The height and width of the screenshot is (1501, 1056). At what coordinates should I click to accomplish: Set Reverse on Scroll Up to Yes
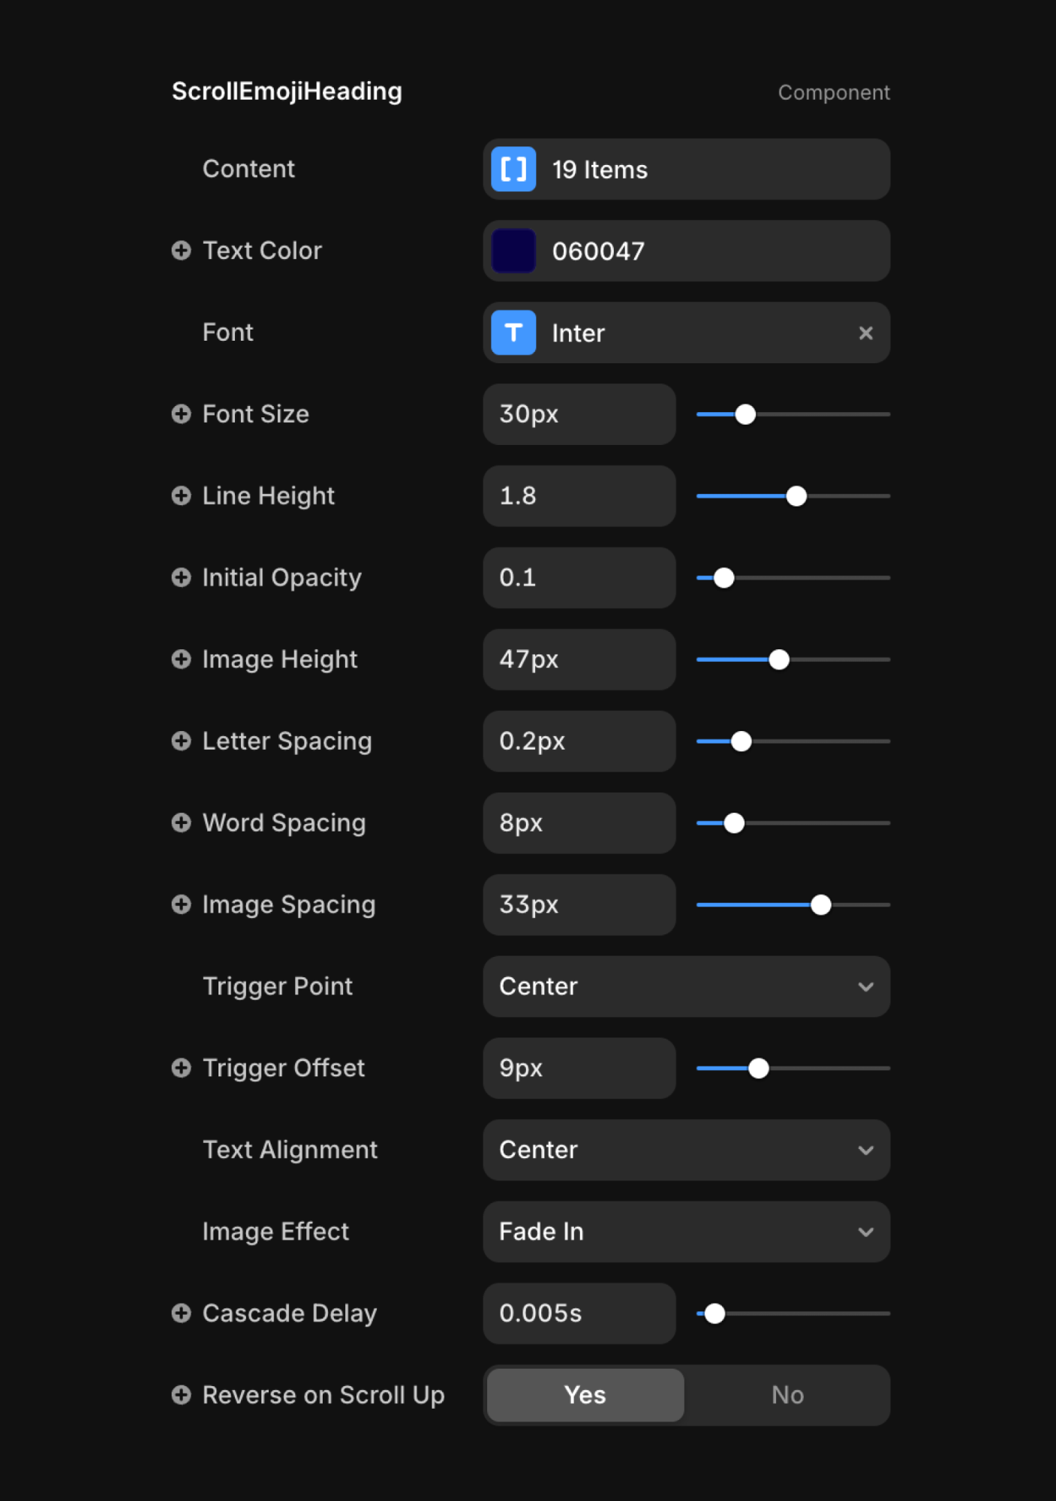pos(585,1395)
